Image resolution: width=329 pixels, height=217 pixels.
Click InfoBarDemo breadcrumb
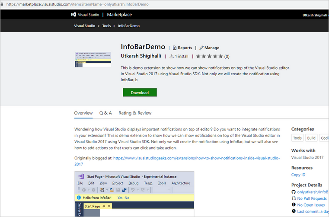[129, 26]
